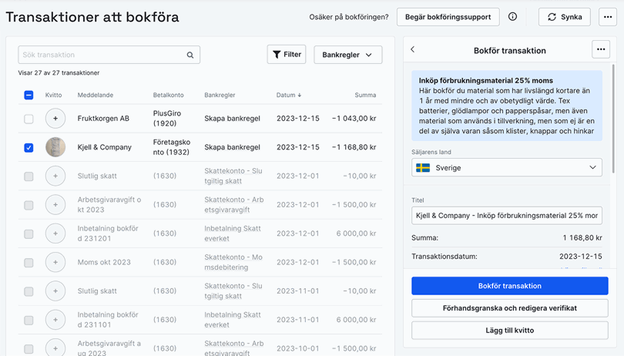The width and height of the screenshot is (624, 356).
Task: Click the Filter button
Action: (x=287, y=54)
